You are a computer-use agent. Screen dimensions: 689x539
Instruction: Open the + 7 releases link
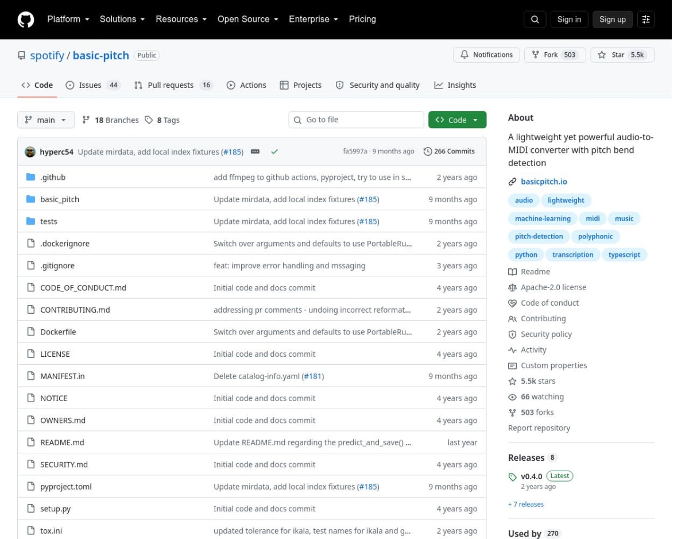[x=526, y=505]
